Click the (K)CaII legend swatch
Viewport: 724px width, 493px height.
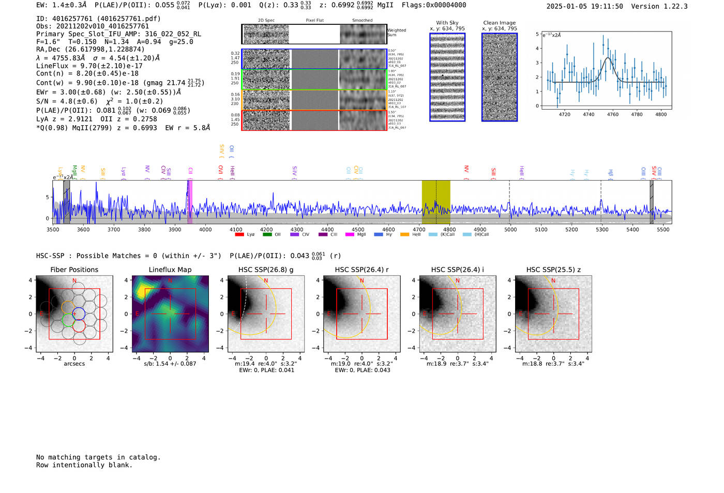[433, 234]
